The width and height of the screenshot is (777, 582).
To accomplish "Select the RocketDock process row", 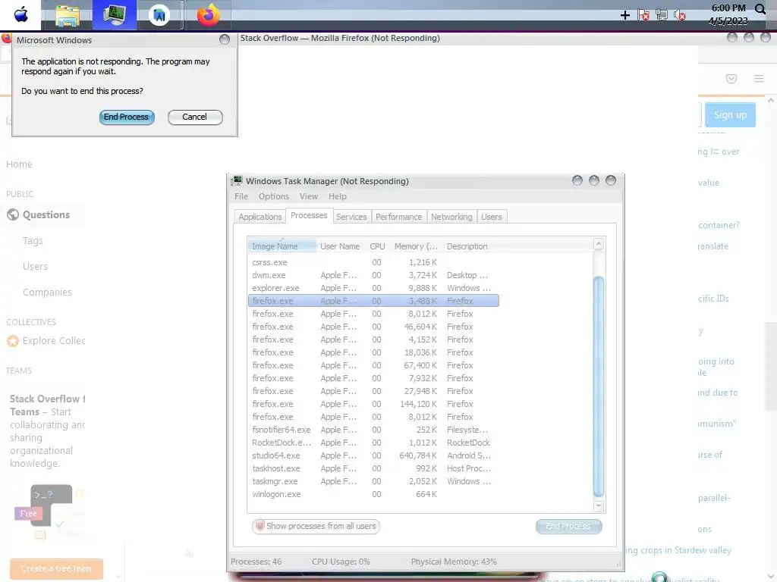I will point(373,443).
